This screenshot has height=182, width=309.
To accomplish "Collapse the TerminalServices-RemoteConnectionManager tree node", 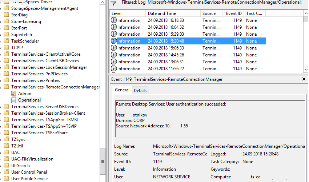I will point(1,87).
